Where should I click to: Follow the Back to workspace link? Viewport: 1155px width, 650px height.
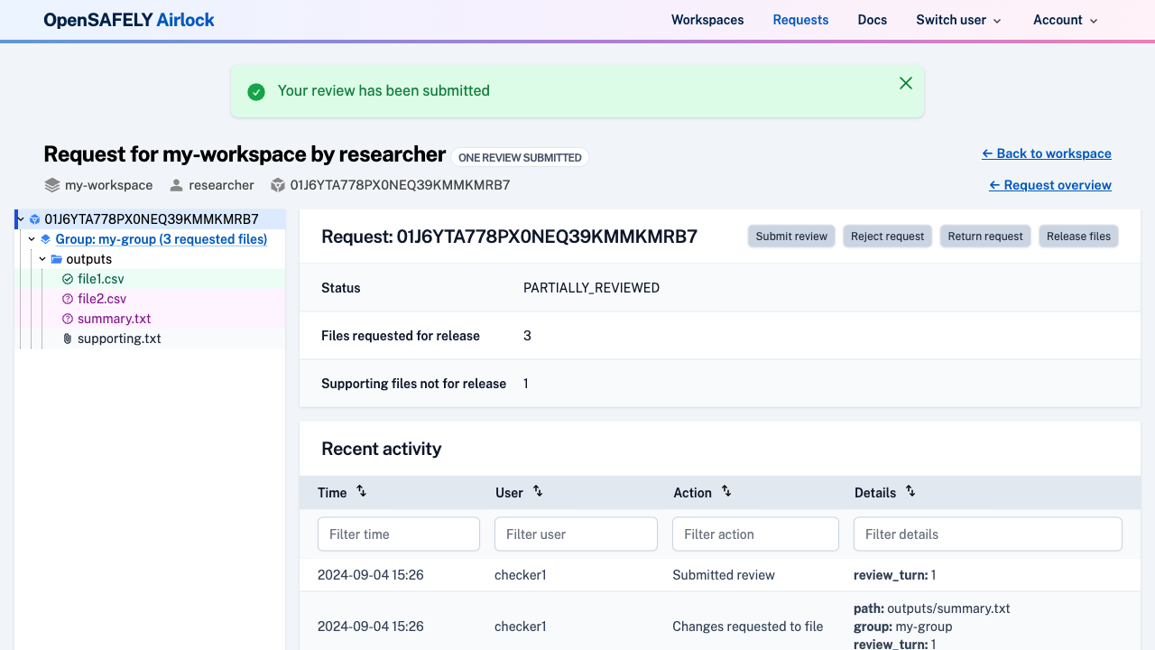(1047, 153)
